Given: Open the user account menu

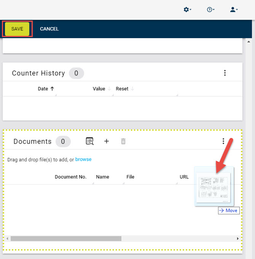Looking at the screenshot, I should [234, 10].
